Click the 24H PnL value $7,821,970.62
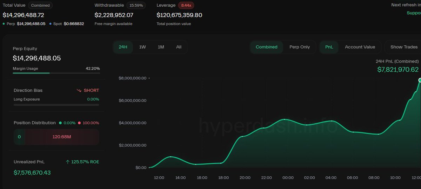 398,70
